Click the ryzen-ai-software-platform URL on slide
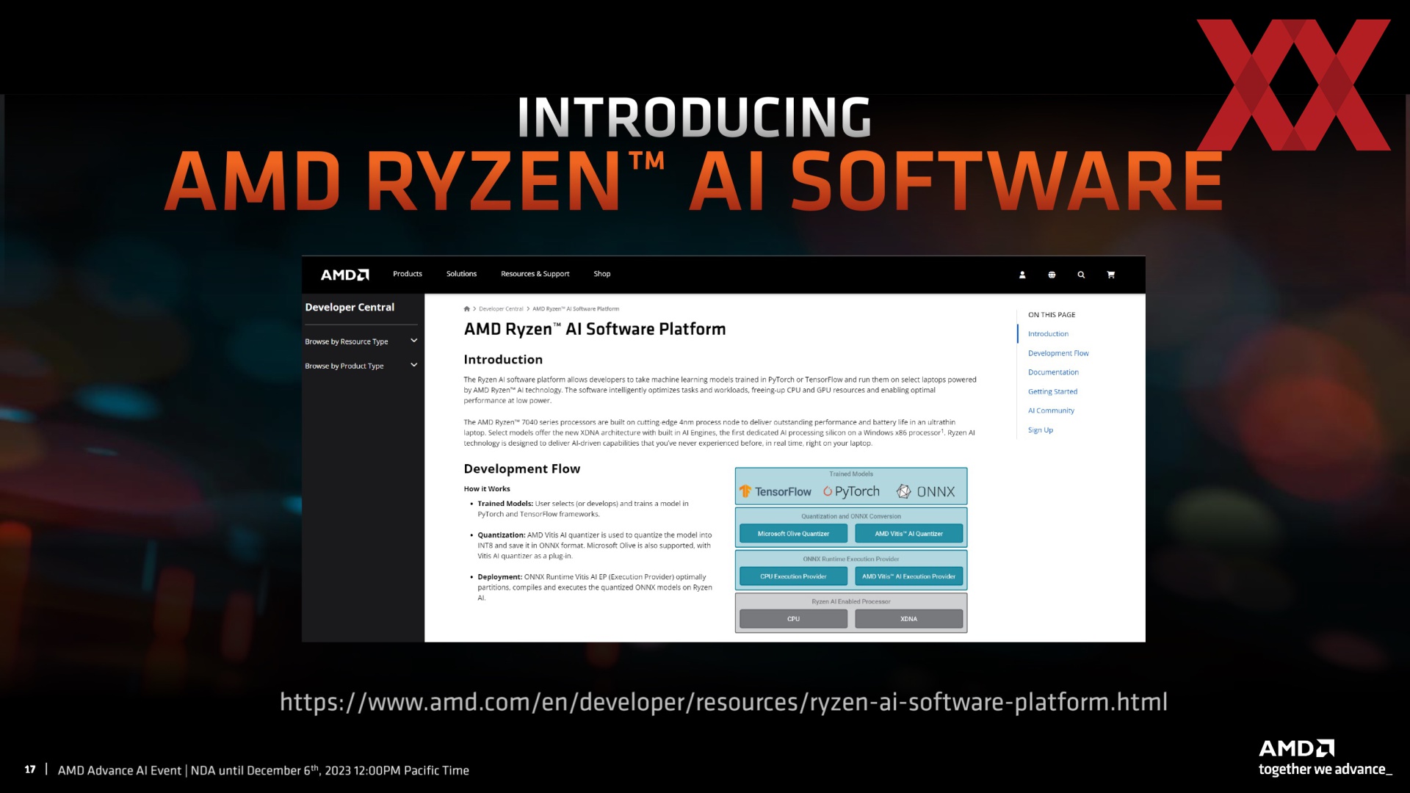The image size is (1410, 793). click(x=723, y=703)
